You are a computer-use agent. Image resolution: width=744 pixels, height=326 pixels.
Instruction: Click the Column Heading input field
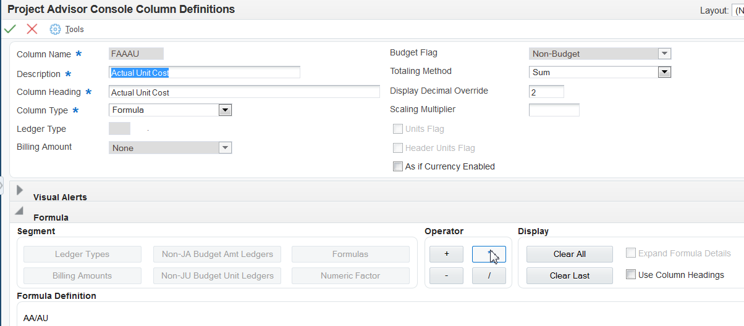244,92
